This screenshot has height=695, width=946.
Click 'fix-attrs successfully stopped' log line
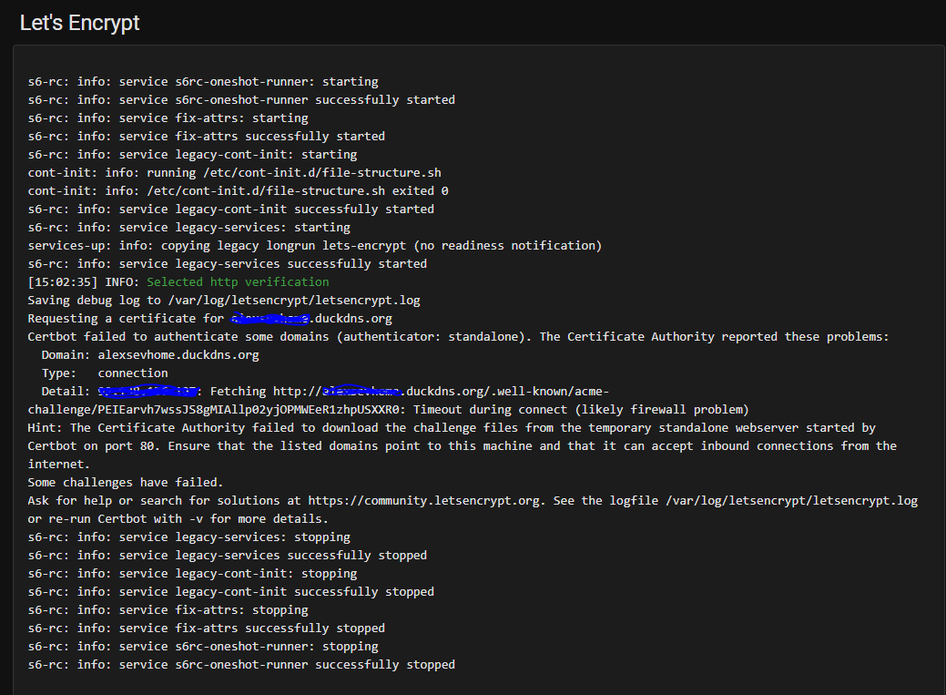pos(207,628)
